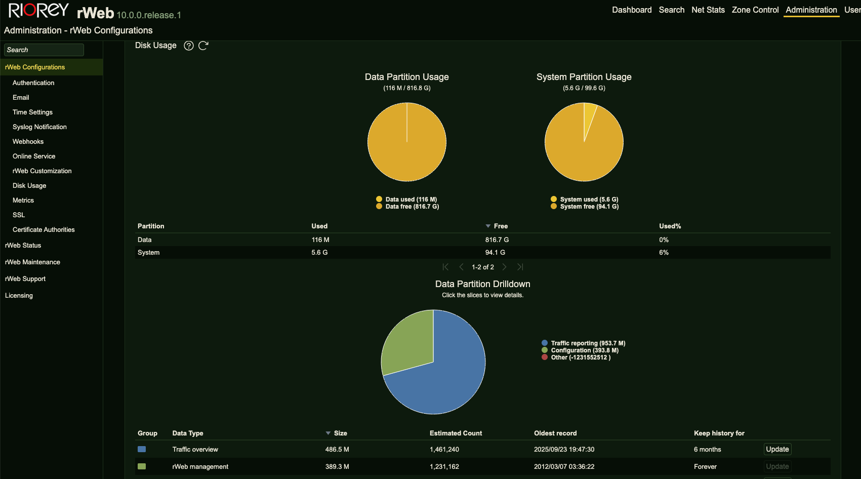Viewport: 861px width, 479px height.
Task: Sort drilldown by Data Type column
Action: click(x=188, y=433)
